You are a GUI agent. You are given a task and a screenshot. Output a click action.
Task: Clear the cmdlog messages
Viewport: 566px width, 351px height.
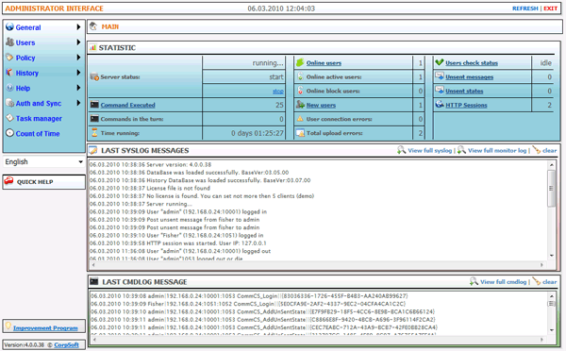(549, 282)
